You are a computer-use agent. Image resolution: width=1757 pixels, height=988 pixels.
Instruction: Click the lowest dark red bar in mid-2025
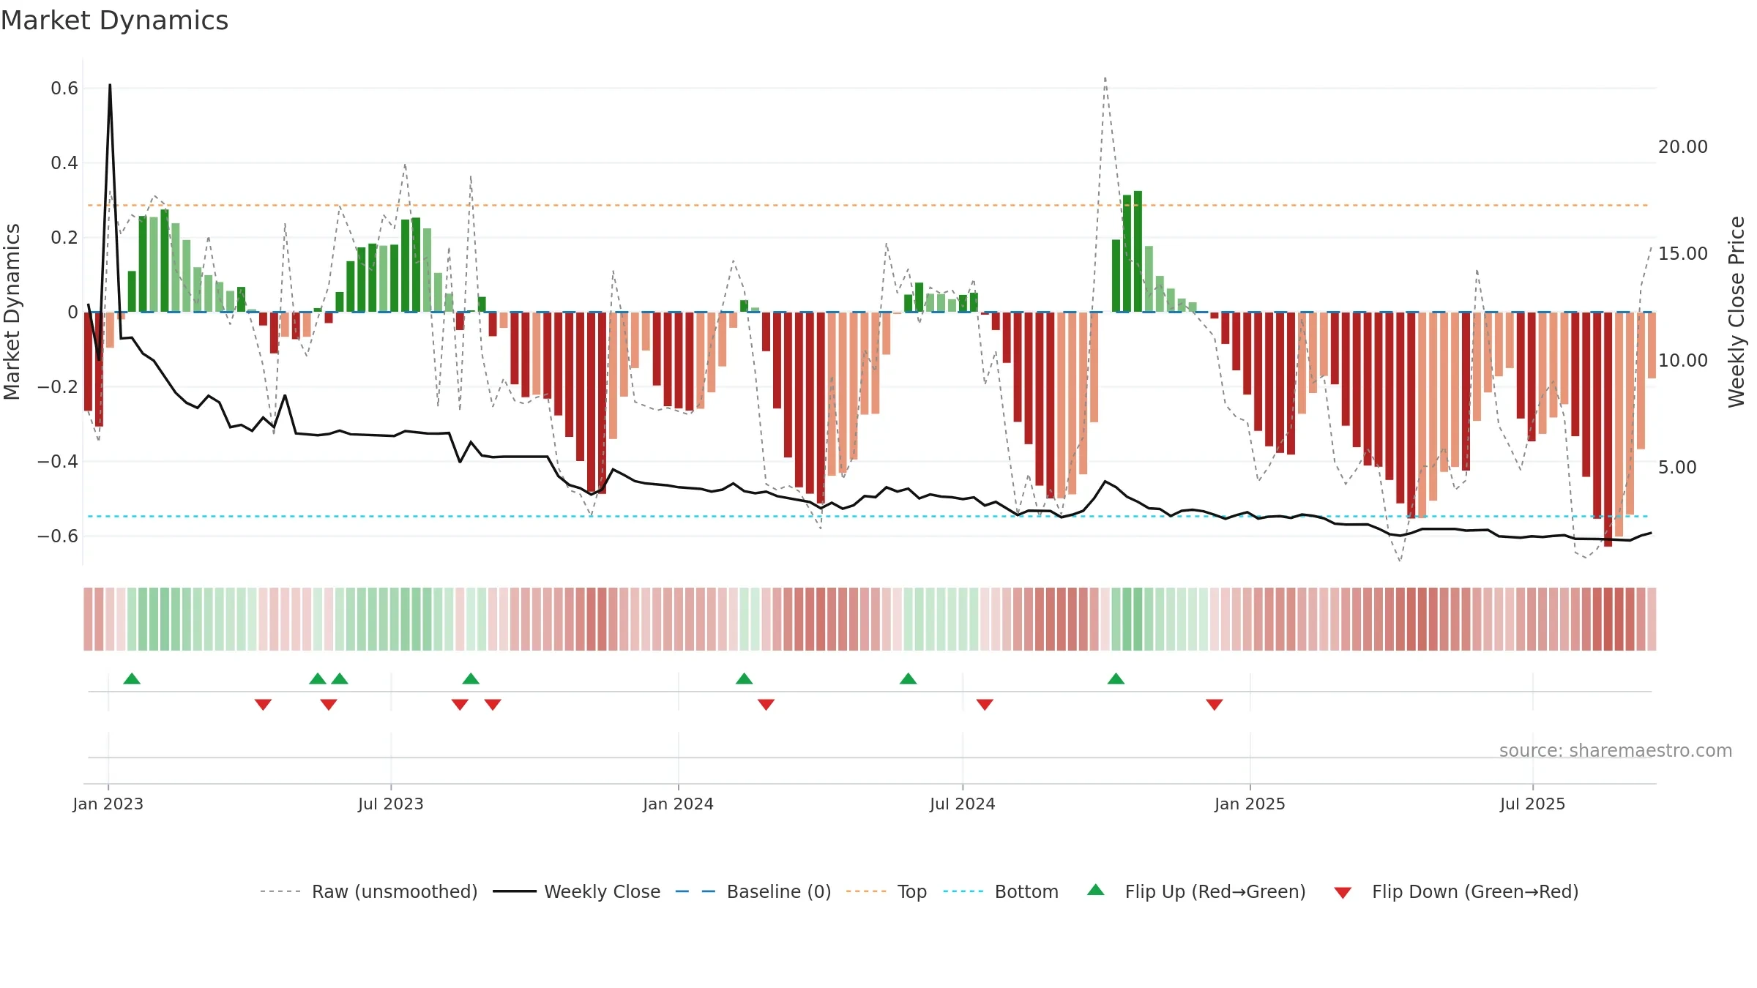(x=1608, y=430)
